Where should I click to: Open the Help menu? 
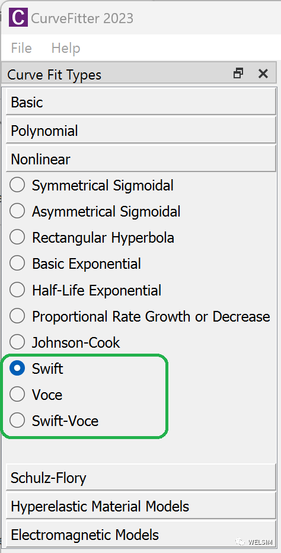pyautogui.click(x=66, y=48)
